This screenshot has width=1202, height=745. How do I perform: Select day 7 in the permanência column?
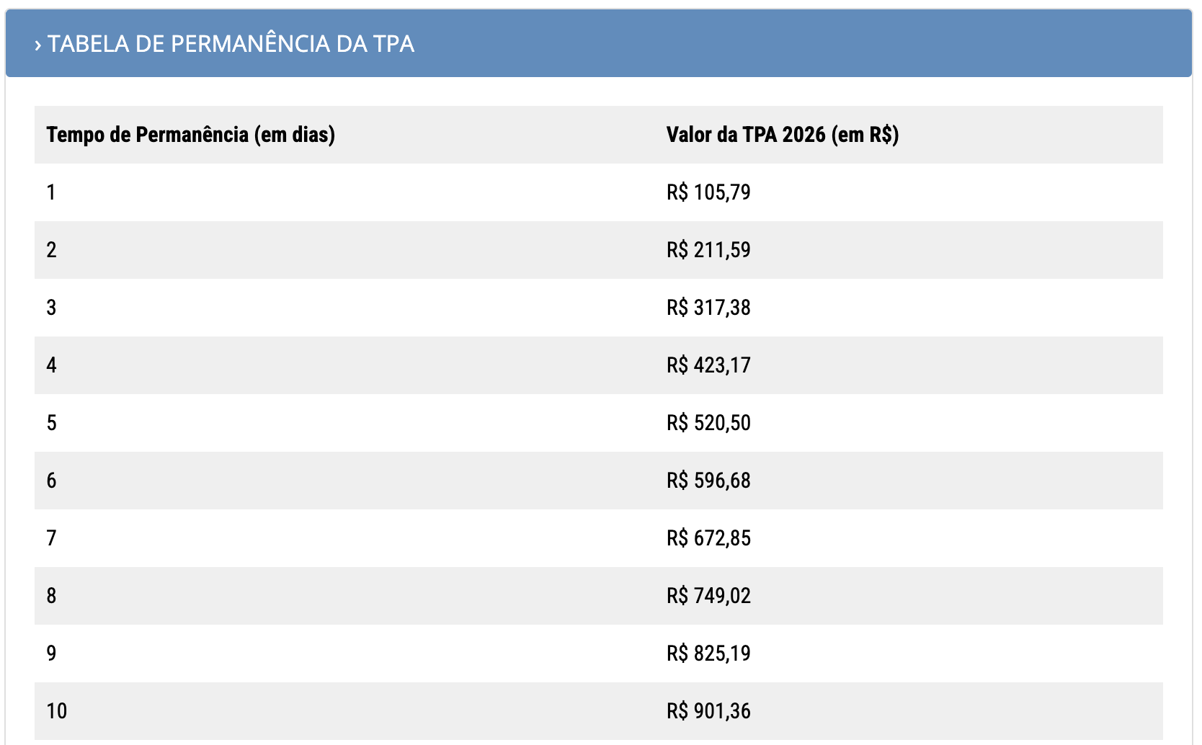click(51, 538)
